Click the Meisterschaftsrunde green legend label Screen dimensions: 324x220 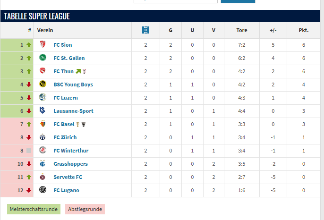point(34,209)
